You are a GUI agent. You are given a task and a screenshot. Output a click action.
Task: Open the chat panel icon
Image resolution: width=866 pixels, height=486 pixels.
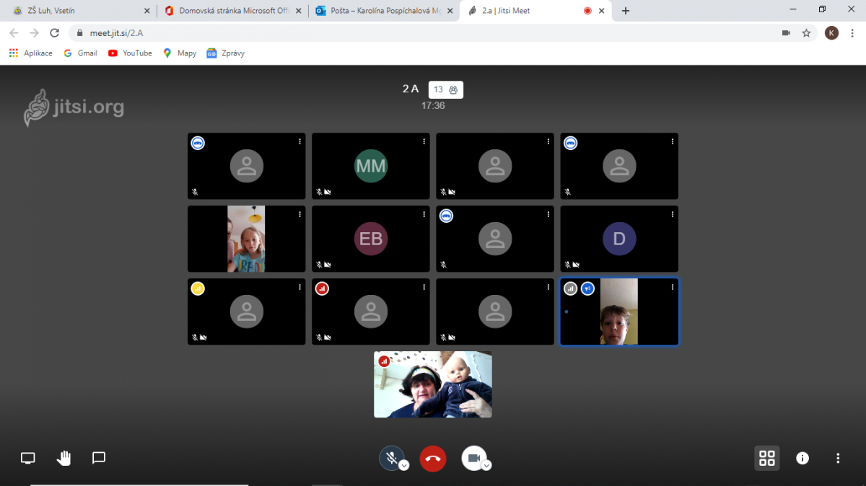point(99,458)
